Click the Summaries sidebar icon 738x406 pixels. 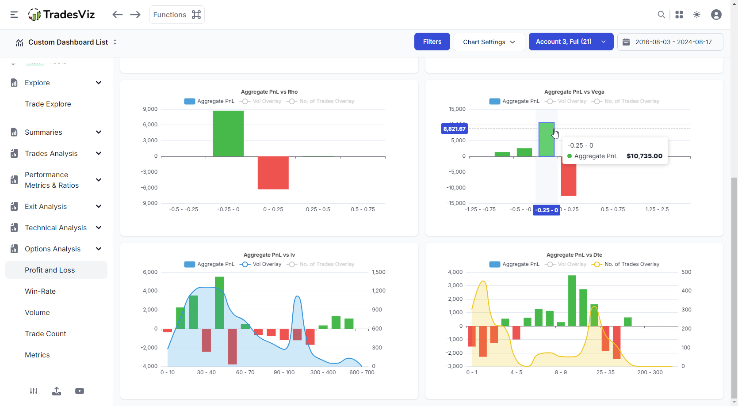click(x=14, y=132)
